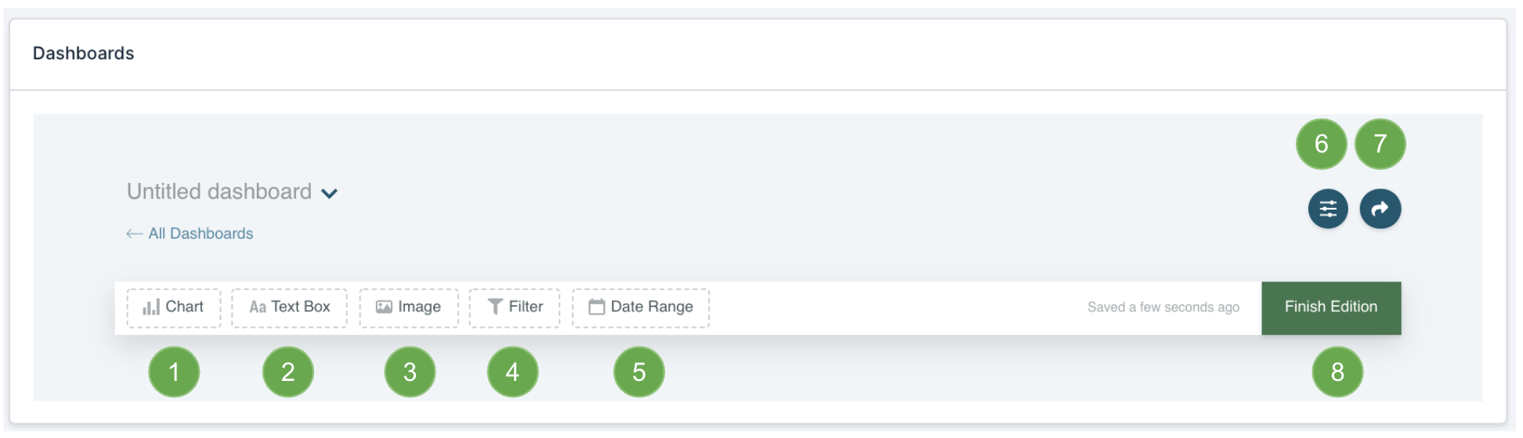Click back arrow beside All Dashboards

[x=134, y=234]
